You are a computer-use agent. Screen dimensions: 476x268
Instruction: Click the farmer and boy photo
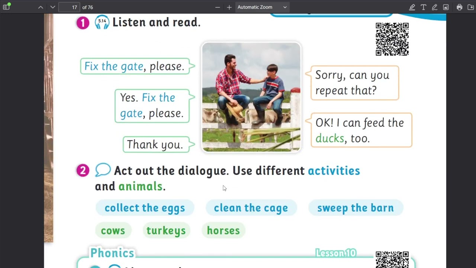point(251,97)
